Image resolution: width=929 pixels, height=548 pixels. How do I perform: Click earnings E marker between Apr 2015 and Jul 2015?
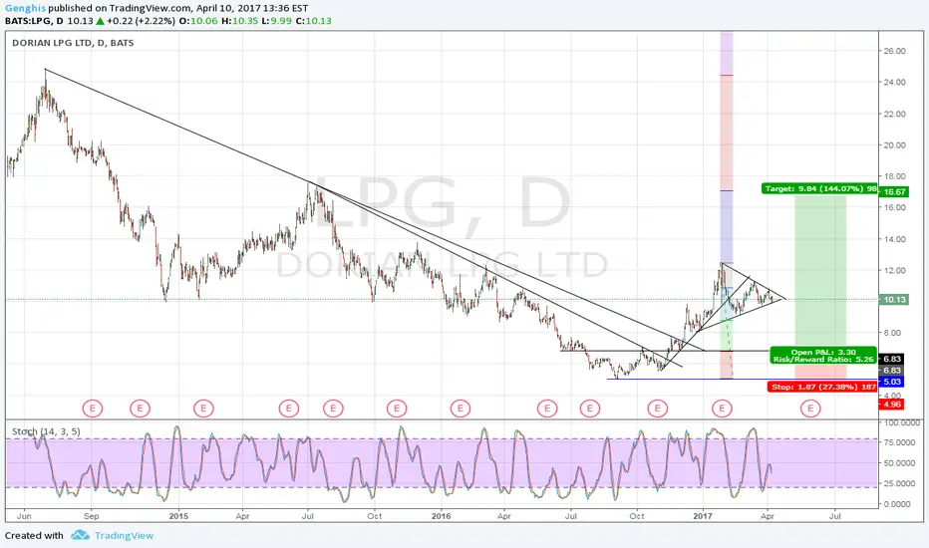(x=288, y=409)
